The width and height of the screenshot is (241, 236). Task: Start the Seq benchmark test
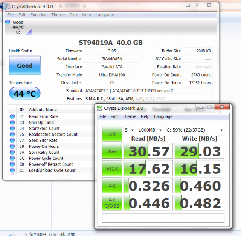coord(112,151)
